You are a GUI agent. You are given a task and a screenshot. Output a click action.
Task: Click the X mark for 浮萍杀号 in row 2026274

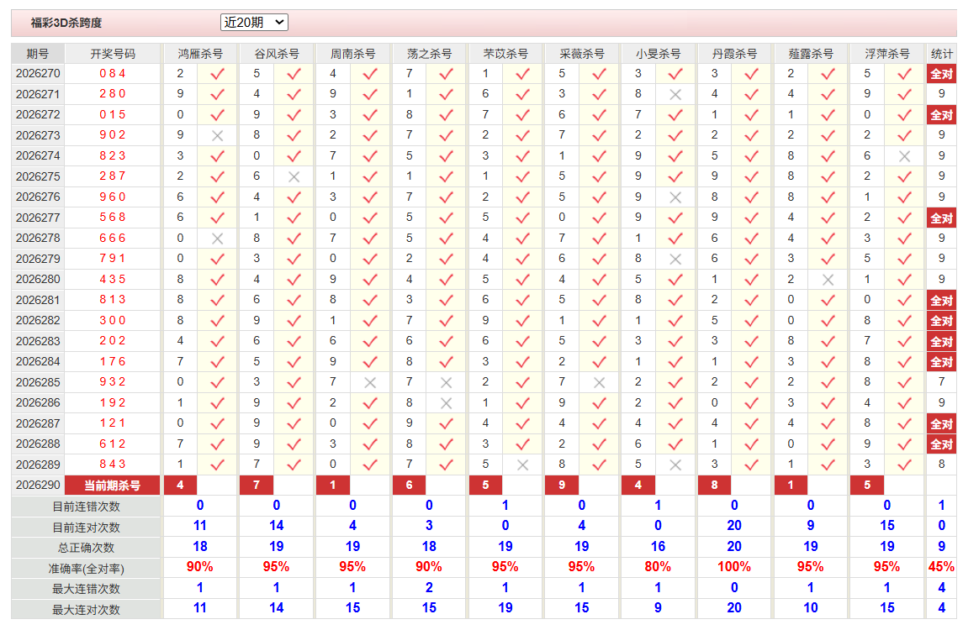[x=904, y=156]
